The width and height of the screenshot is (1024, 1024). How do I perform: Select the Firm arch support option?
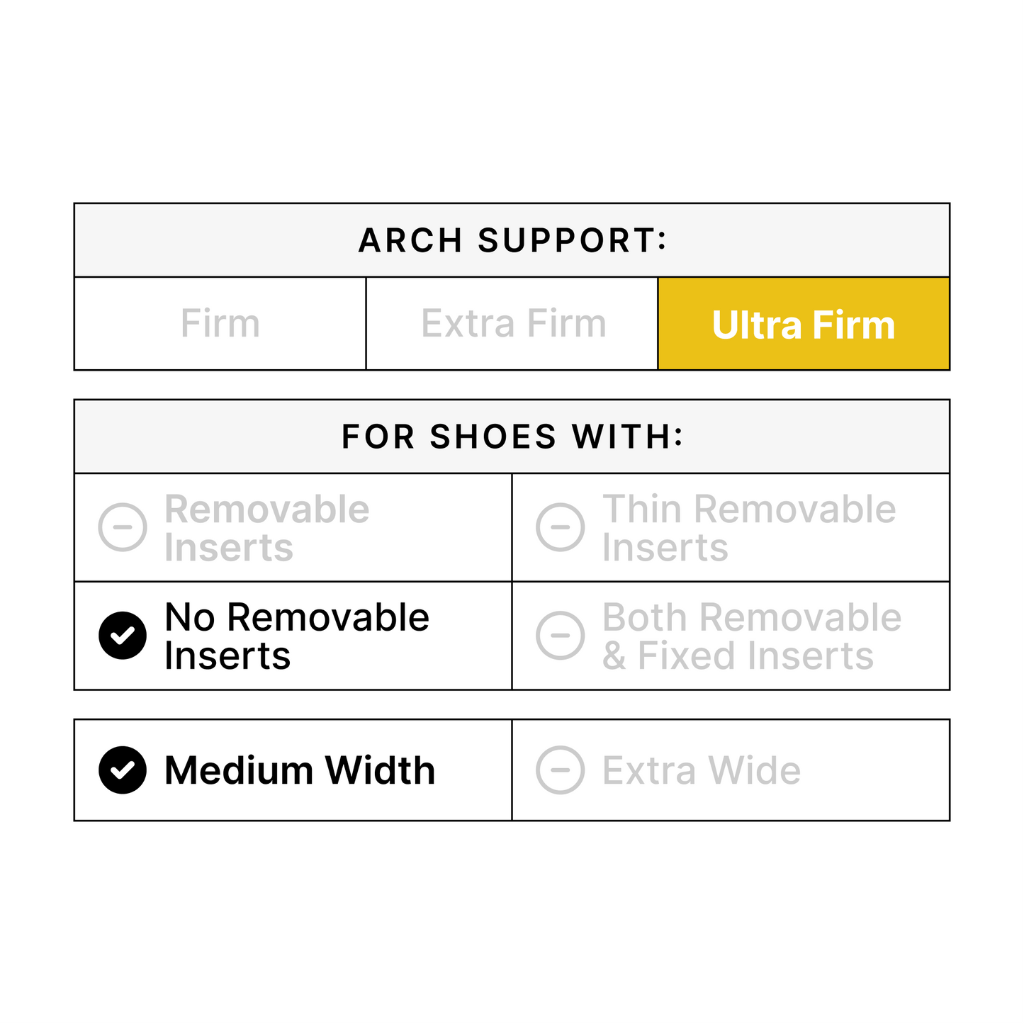click(x=220, y=324)
